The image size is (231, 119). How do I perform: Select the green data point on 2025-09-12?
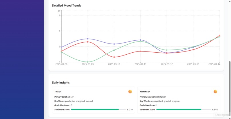click(167, 50)
